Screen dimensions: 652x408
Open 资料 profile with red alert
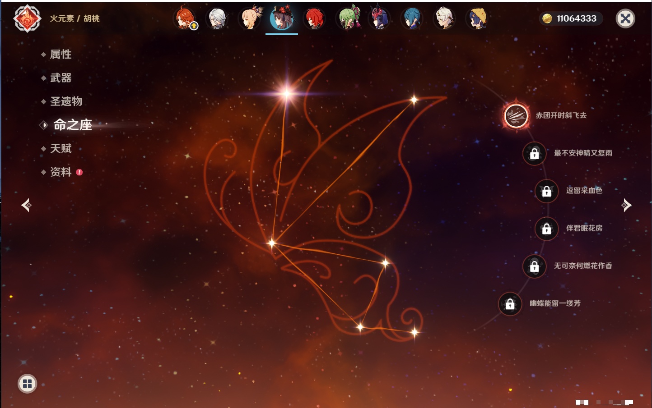[61, 172]
